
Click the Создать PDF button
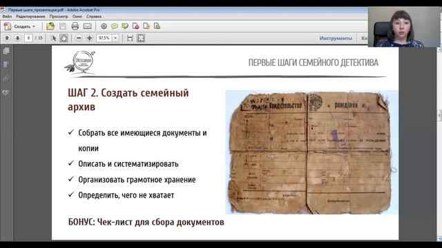tap(19, 26)
